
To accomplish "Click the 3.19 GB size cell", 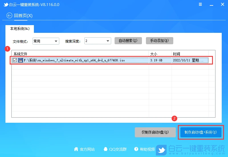I will coord(156,60).
